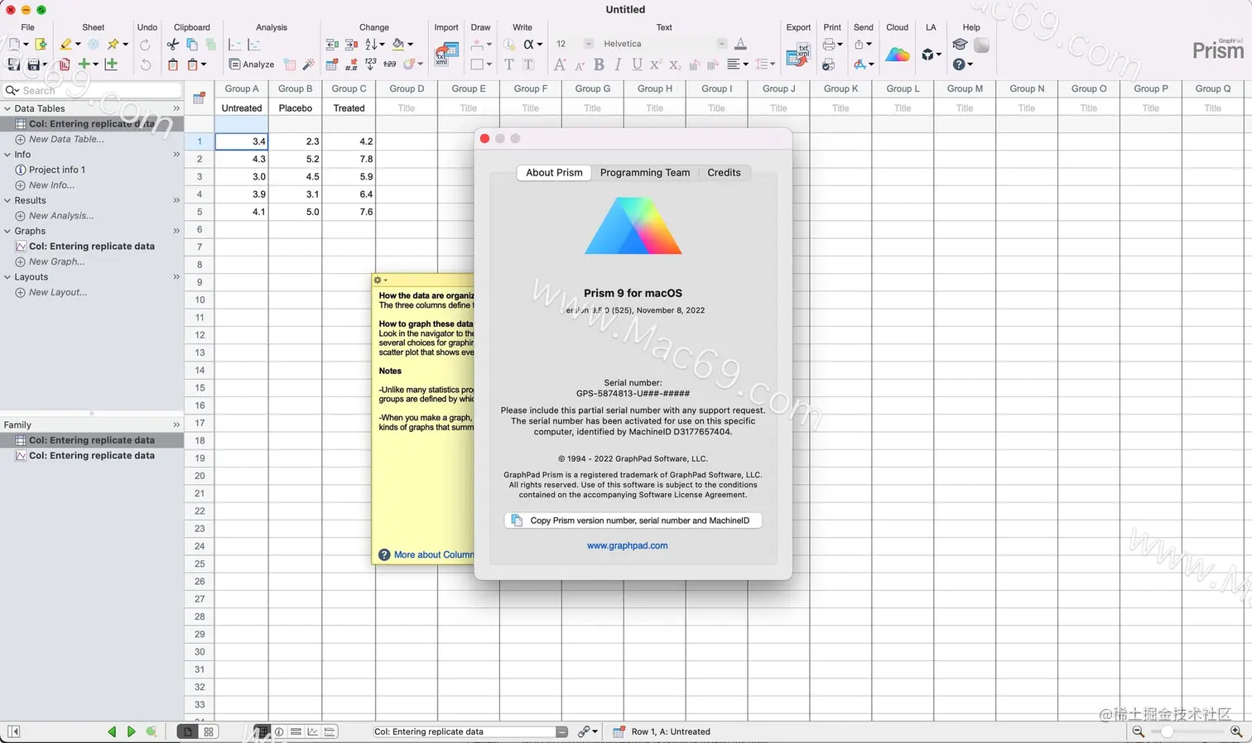1252x743 pixels.
Task: Collapse the Graphs section in navigator
Action: click(7, 231)
